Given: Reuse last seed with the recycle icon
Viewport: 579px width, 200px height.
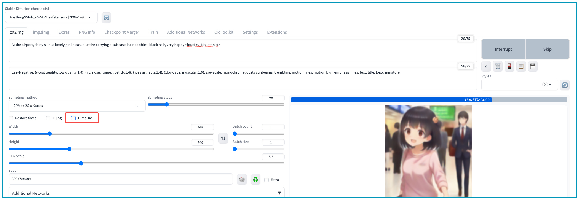Looking at the screenshot, I should (x=255, y=180).
